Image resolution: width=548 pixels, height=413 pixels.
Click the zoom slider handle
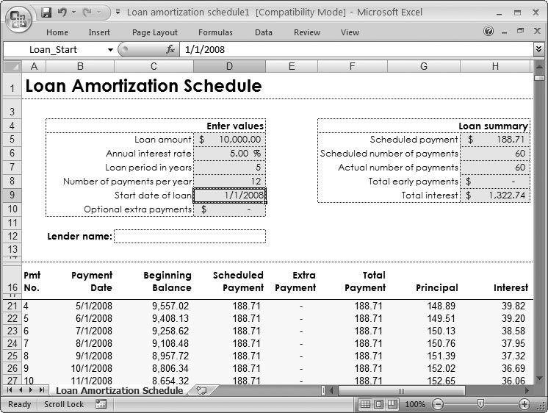[x=480, y=404]
